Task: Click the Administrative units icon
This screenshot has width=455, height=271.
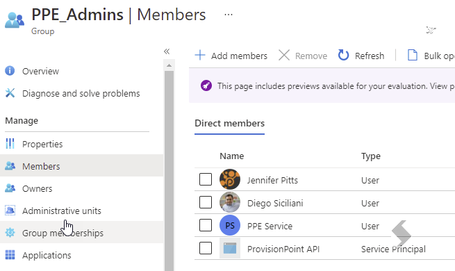Action: (x=10, y=210)
